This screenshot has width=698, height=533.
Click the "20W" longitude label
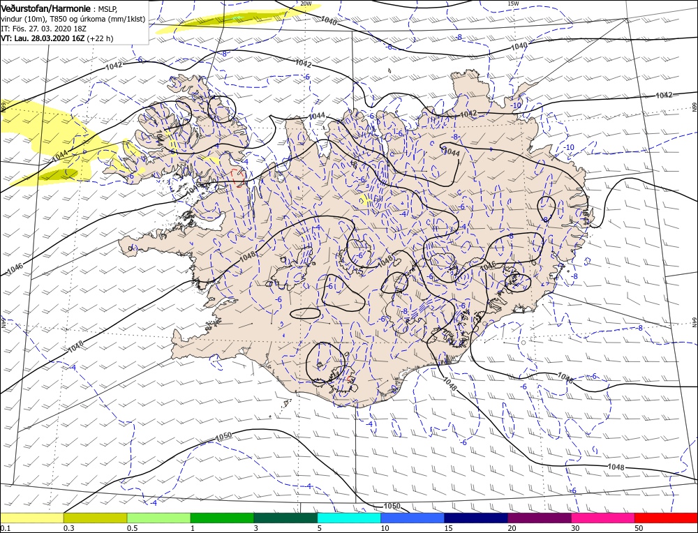coord(306,3)
